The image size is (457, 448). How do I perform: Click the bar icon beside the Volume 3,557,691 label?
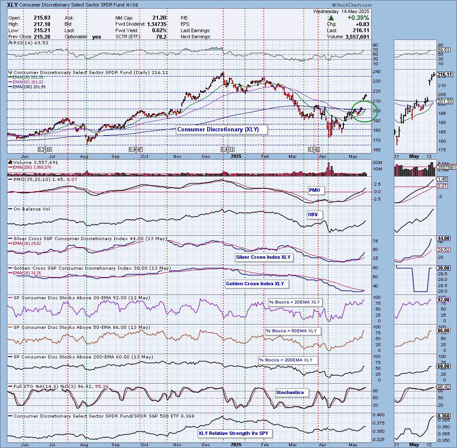coord(10,162)
